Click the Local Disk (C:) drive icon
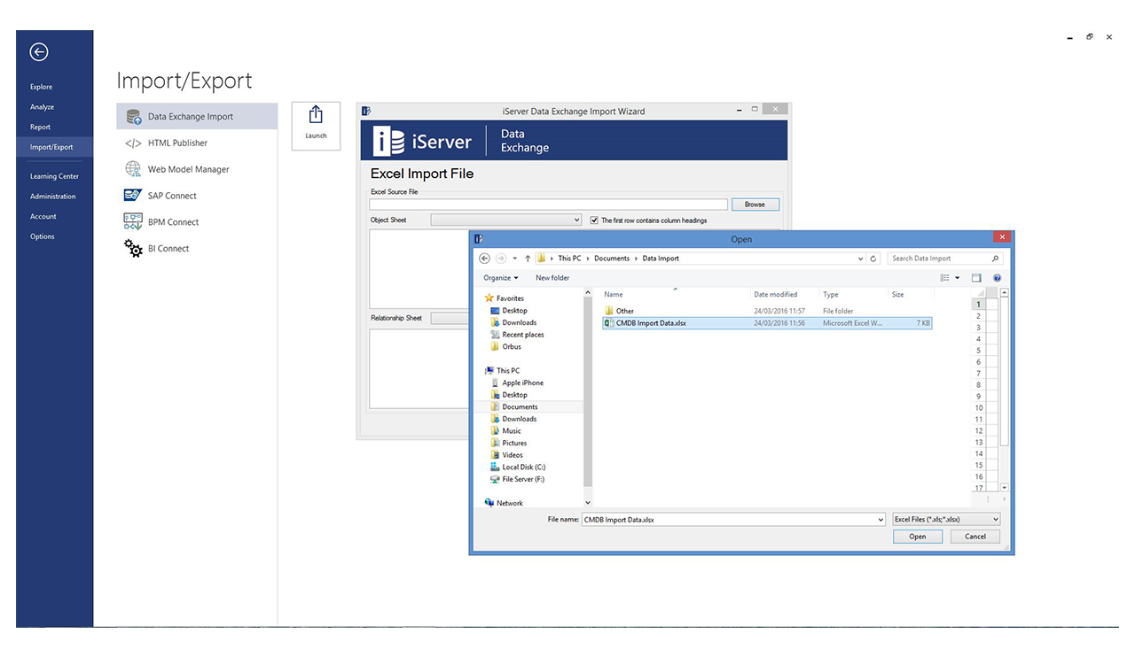1135x657 pixels. pos(495,467)
